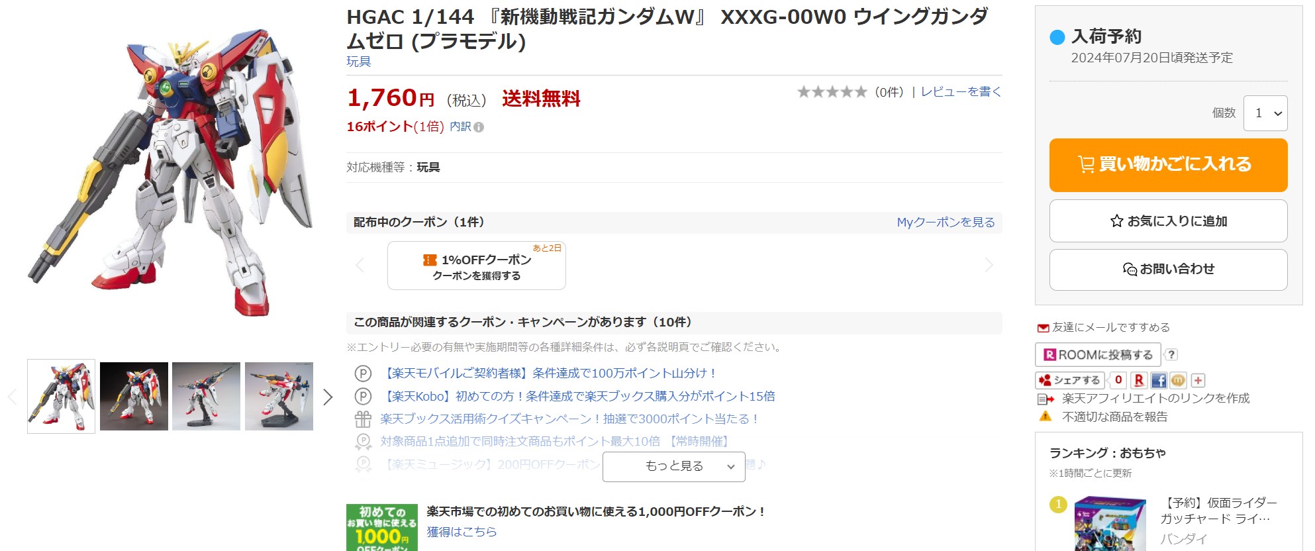The image size is (1315, 551).
Task: Share the product on Facebook
Action: 1159,380
